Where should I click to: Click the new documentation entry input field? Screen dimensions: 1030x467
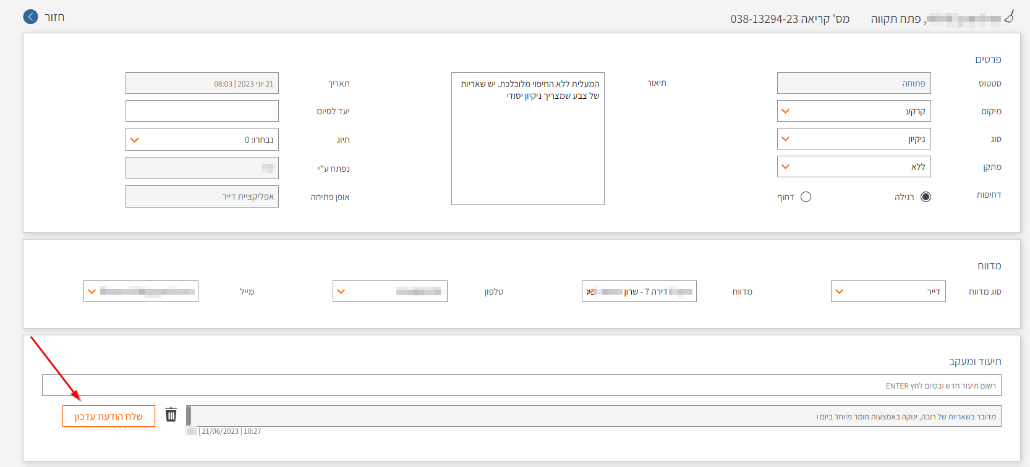pos(521,385)
